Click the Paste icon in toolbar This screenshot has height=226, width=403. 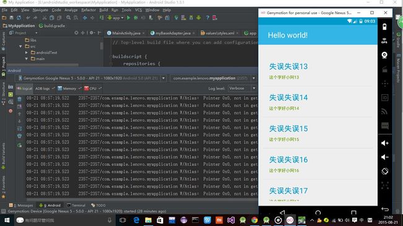point(59,18)
